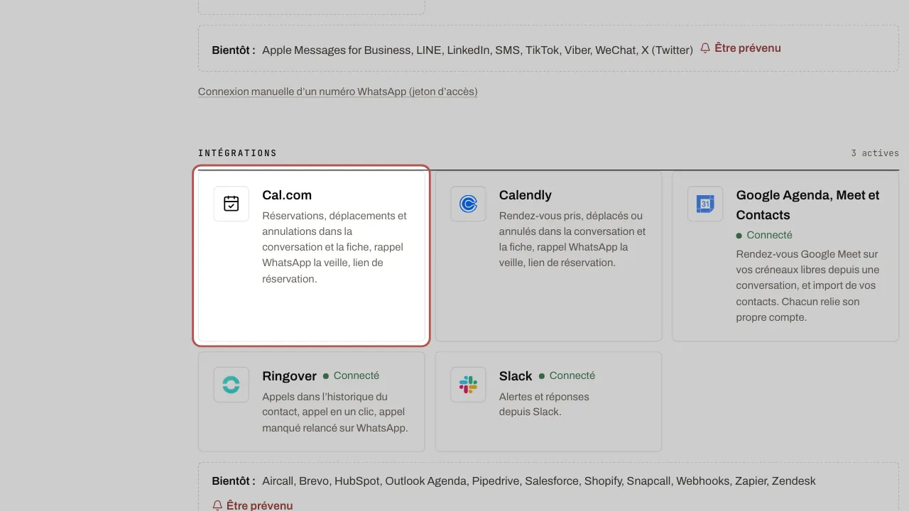The width and height of the screenshot is (909, 511).
Task: Click Être prévenu for upcoming messaging channels
Action: (x=748, y=48)
